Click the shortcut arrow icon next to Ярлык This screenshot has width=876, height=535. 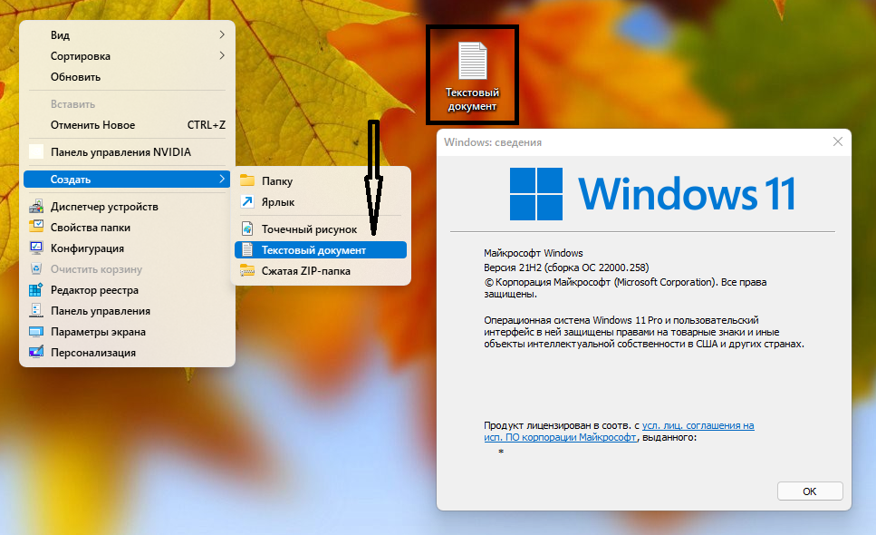247,202
